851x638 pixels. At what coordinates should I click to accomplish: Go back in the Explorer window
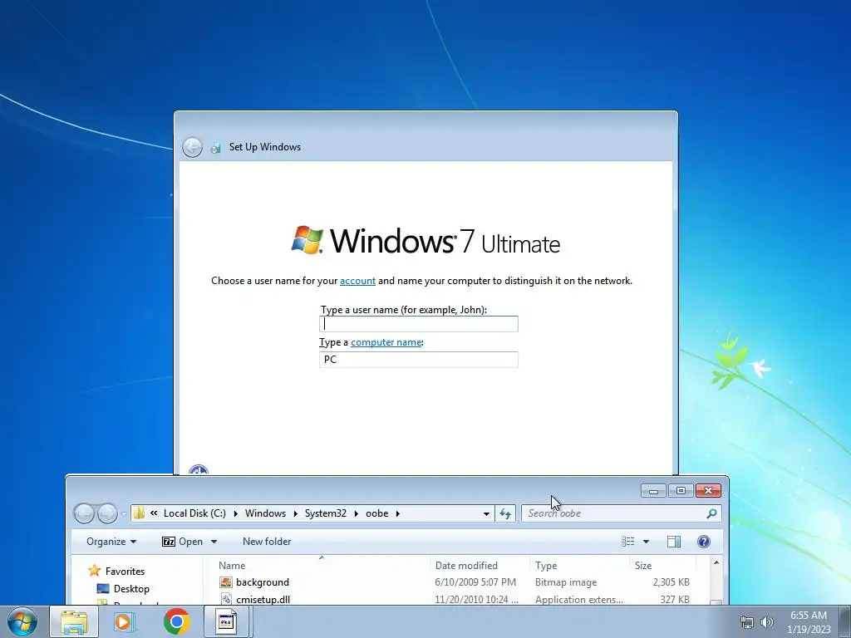tap(84, 513)
